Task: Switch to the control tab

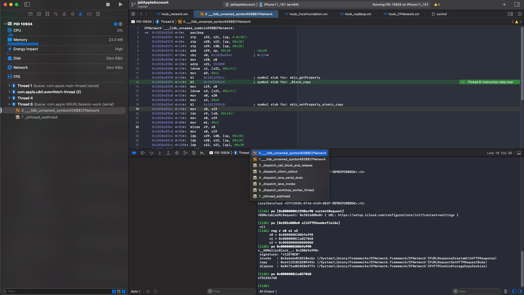Action: (439, 14)
